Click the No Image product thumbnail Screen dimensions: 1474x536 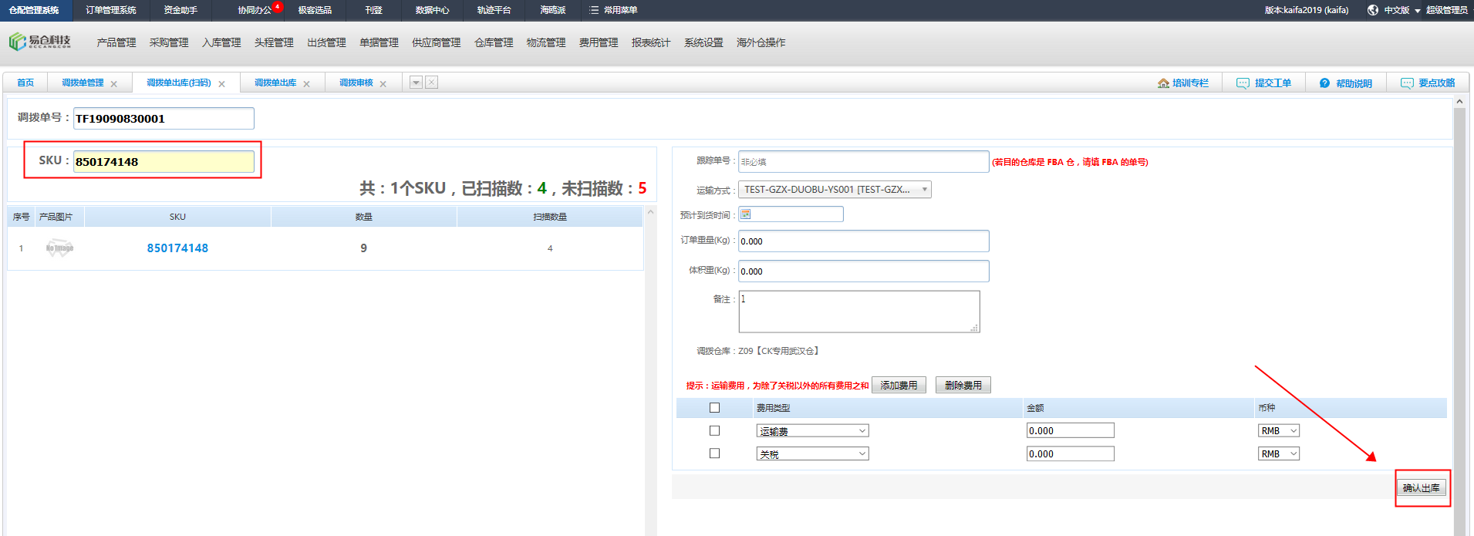(x=59, y=248)
